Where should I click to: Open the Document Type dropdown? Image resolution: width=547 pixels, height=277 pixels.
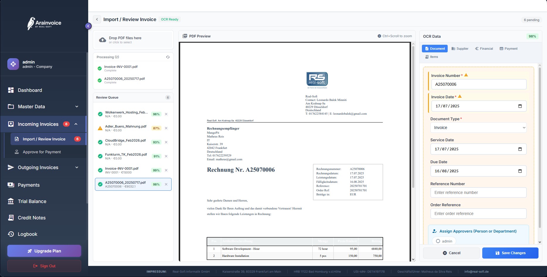[x=478, y=128]
